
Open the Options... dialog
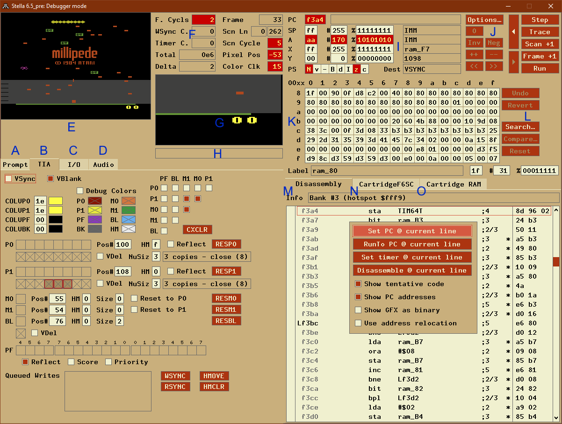[x=484, y=20]
